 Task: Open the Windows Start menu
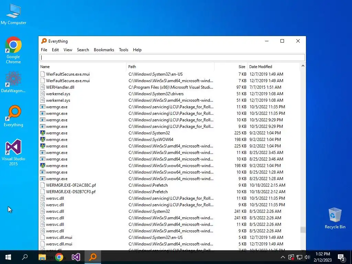(x=8, y=257)
